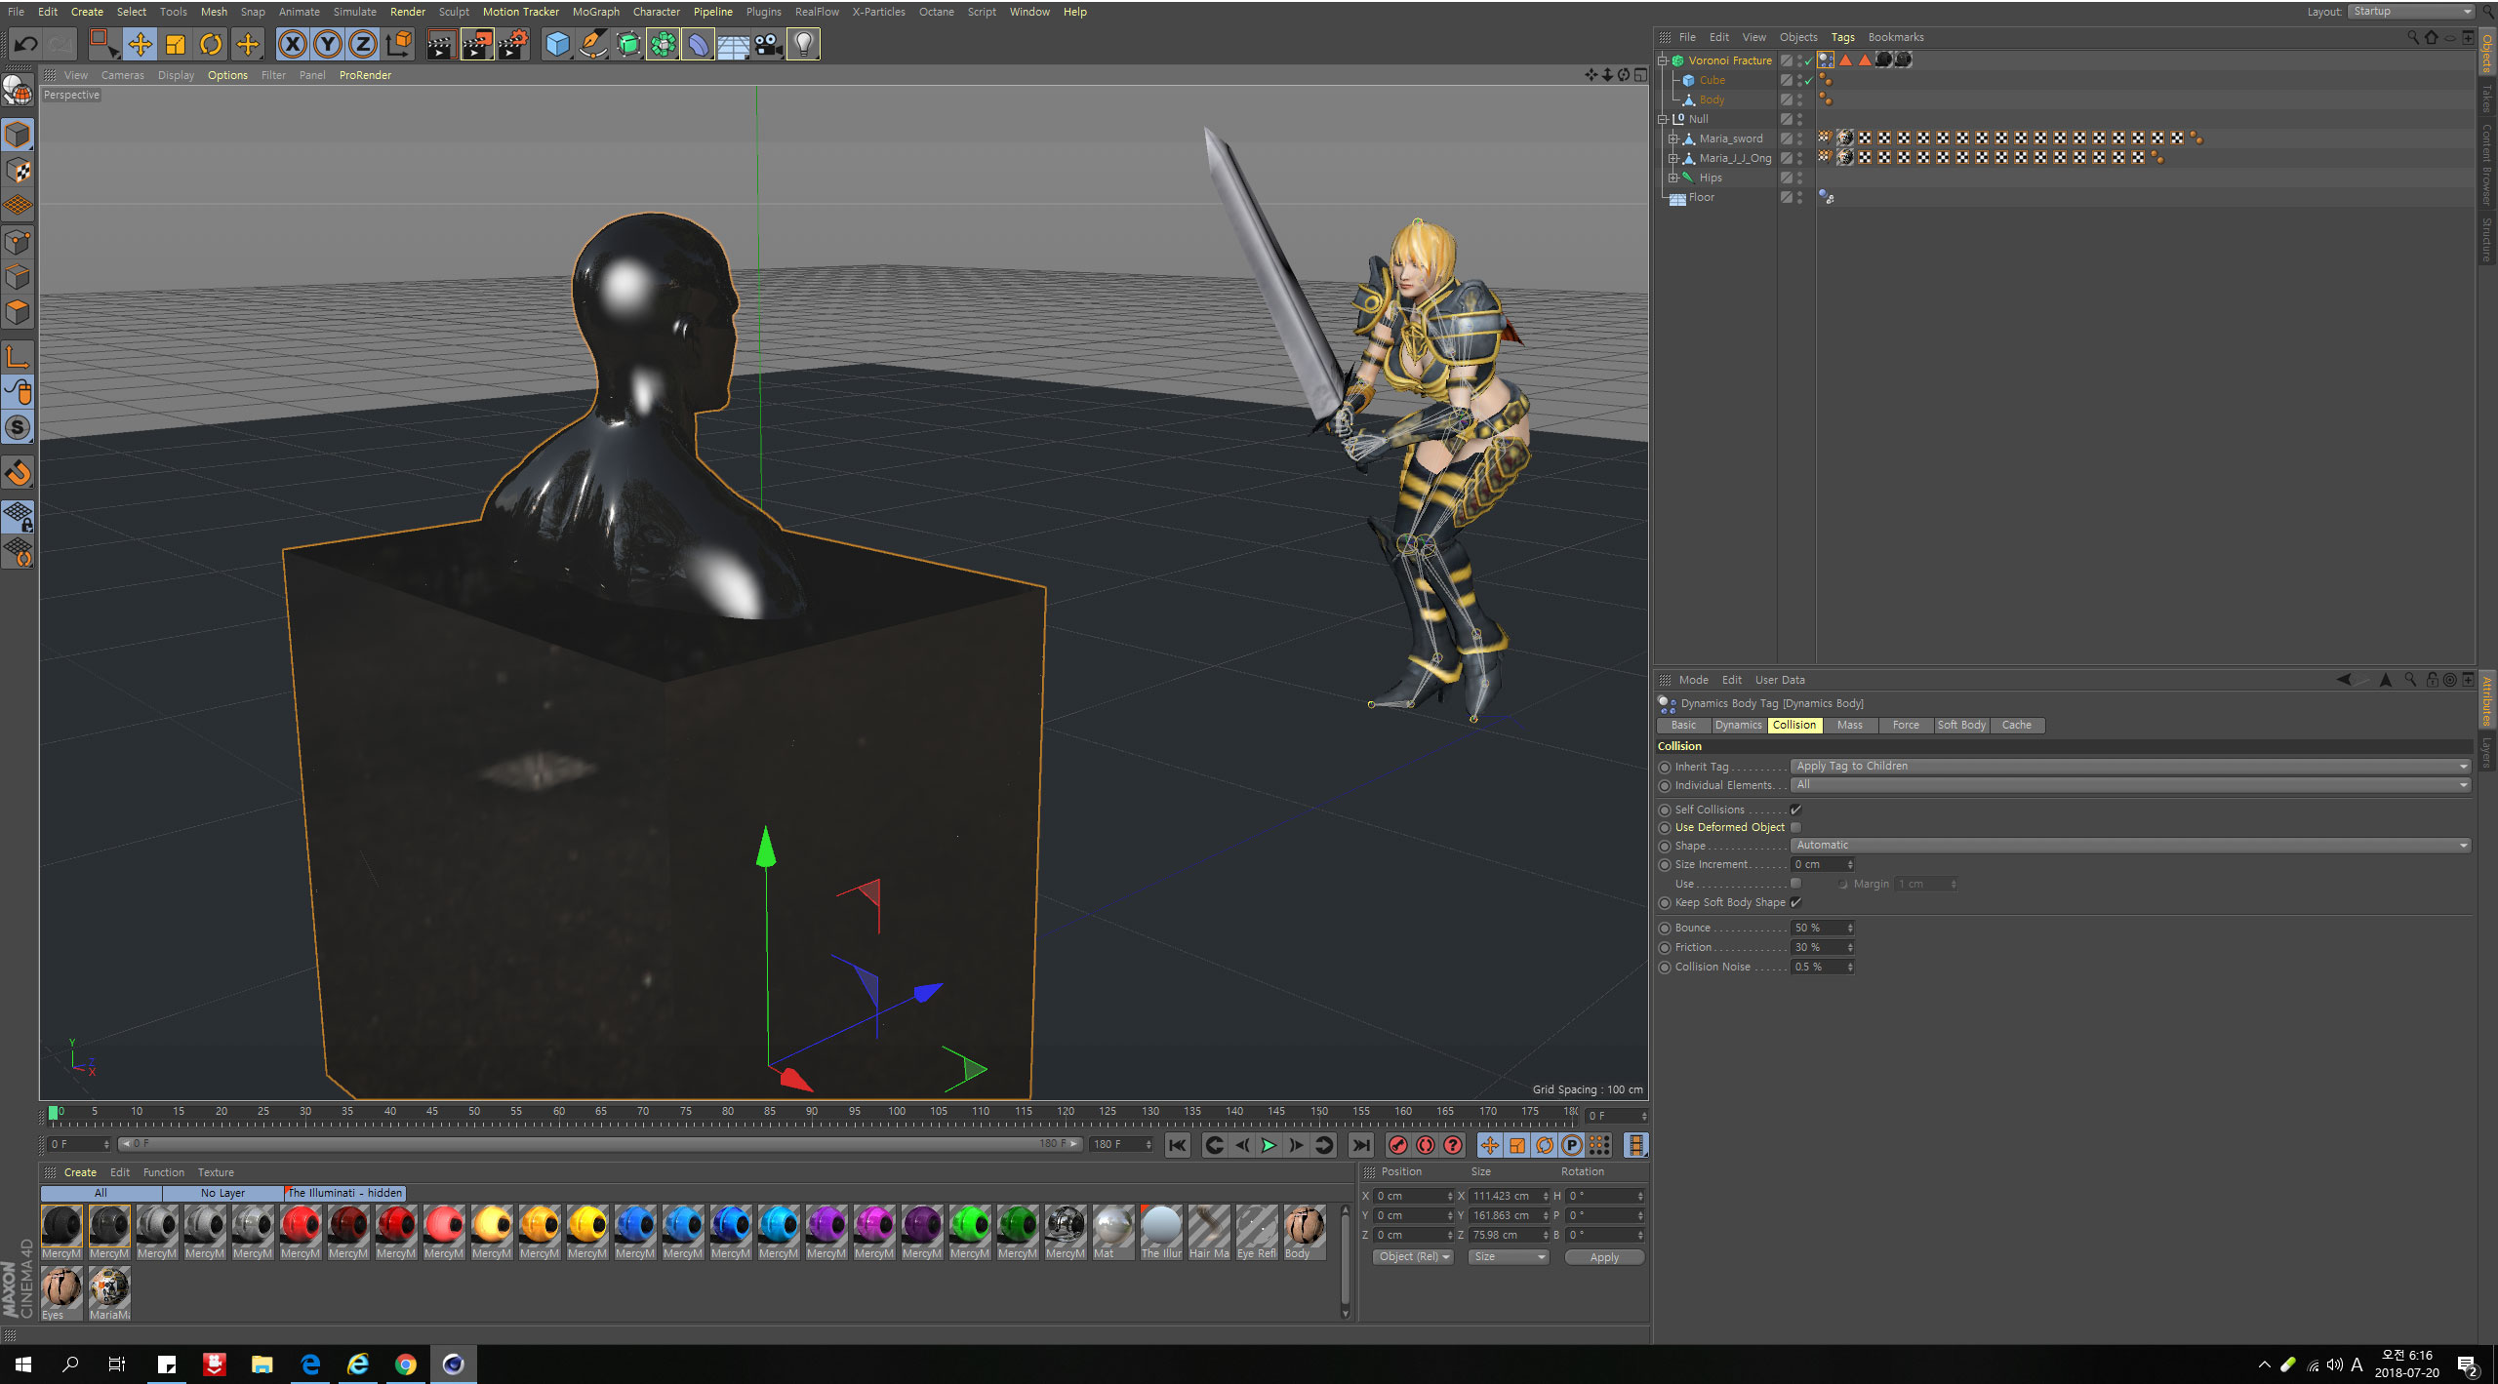
Task: Toggle the X axis lock
Action: [x=293, y=44]
